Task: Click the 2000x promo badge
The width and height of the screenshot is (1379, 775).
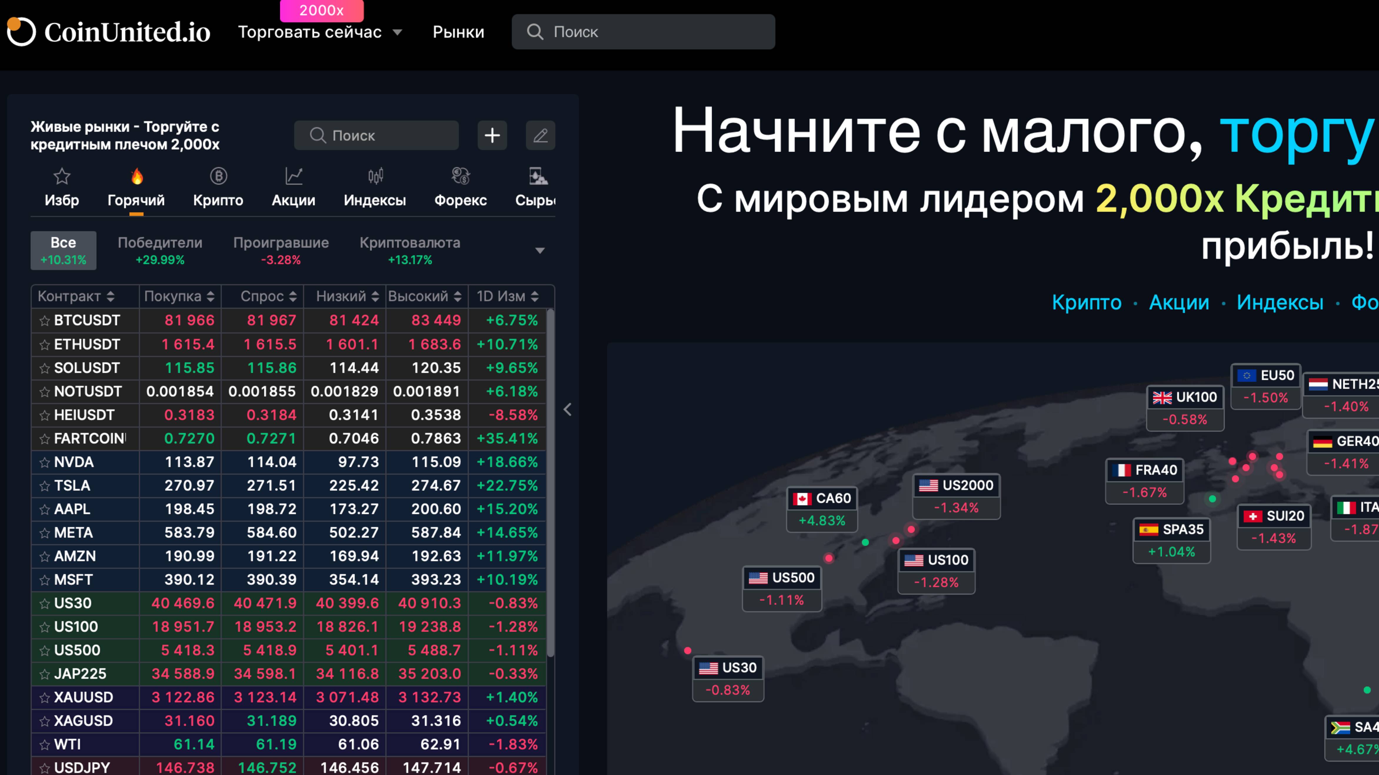Action: click(322, 11)
